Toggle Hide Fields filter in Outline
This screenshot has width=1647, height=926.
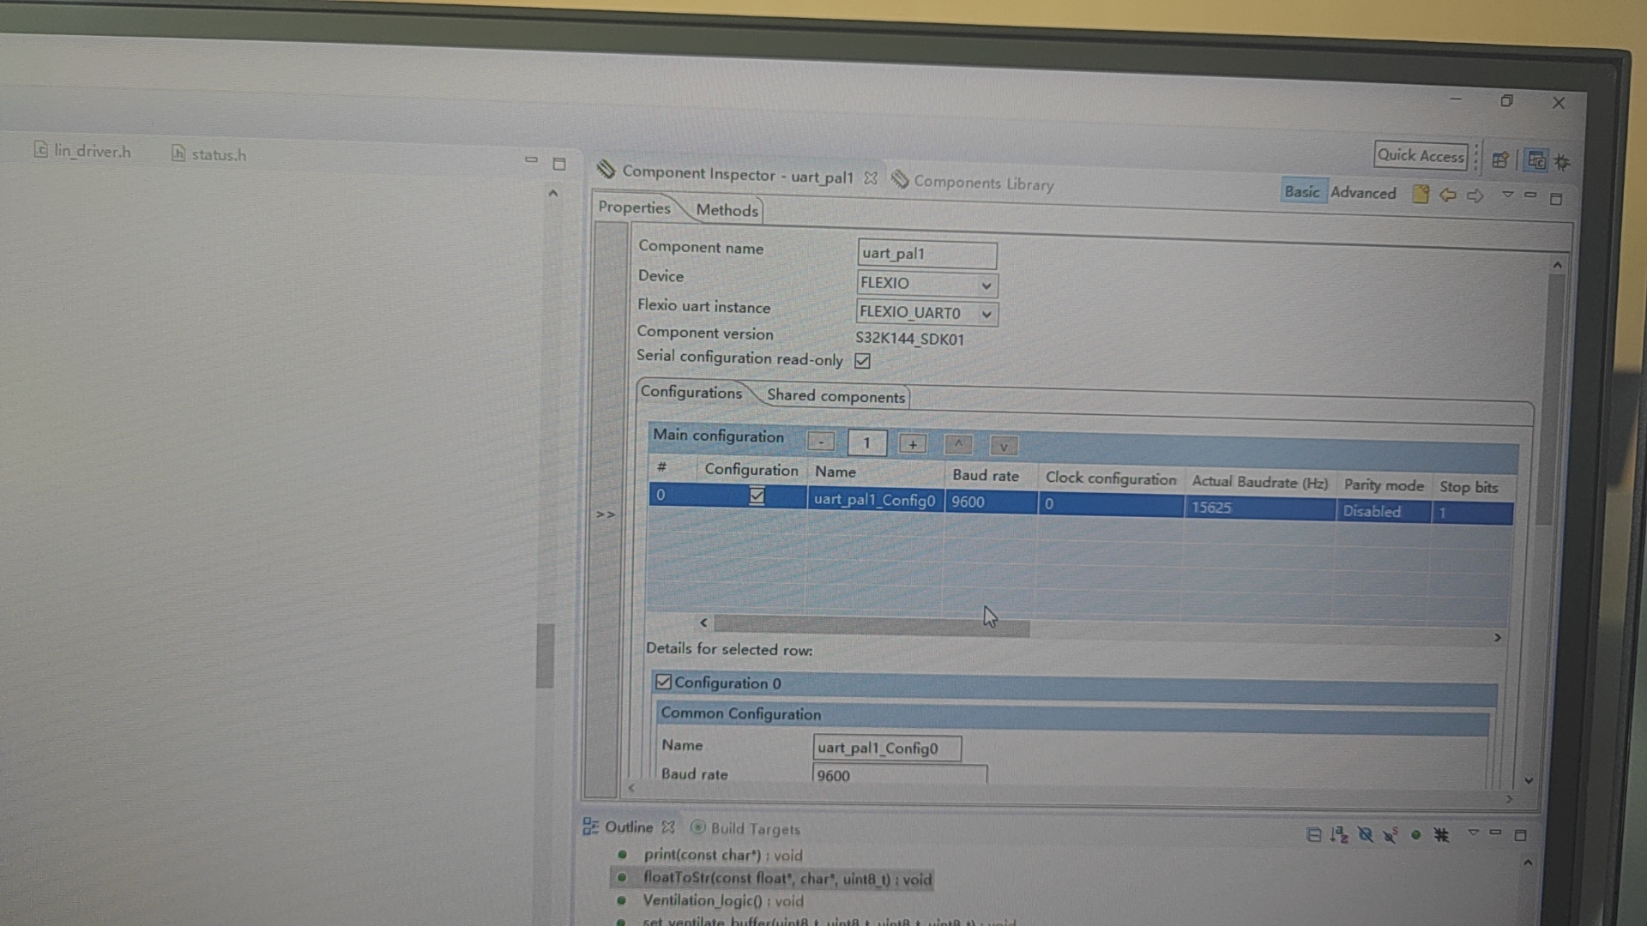[1366, 834]
